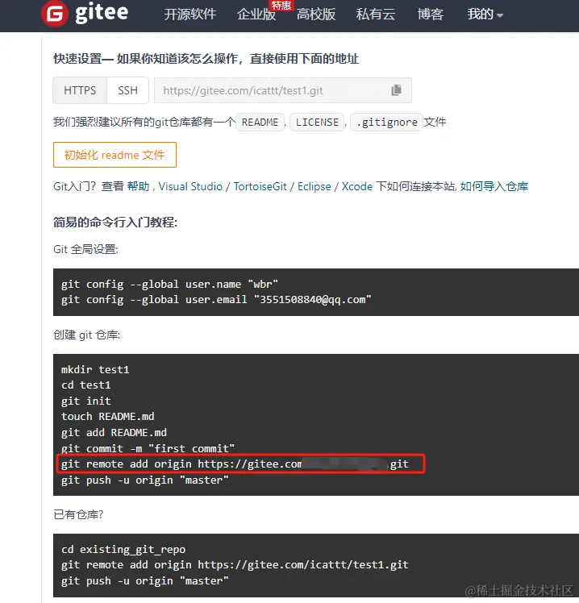Expand the 我的 dropdown menu
Viewport: 579px width, 603px height.
click(485, 15)
